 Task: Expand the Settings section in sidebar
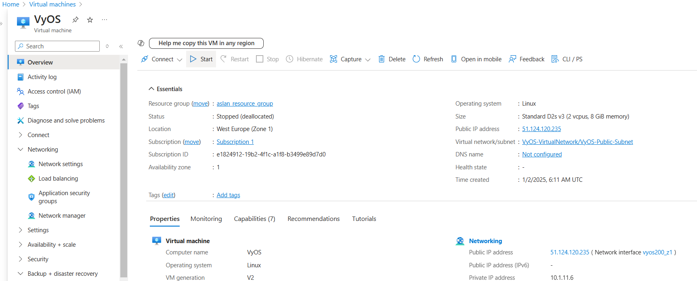click(21, 230)
